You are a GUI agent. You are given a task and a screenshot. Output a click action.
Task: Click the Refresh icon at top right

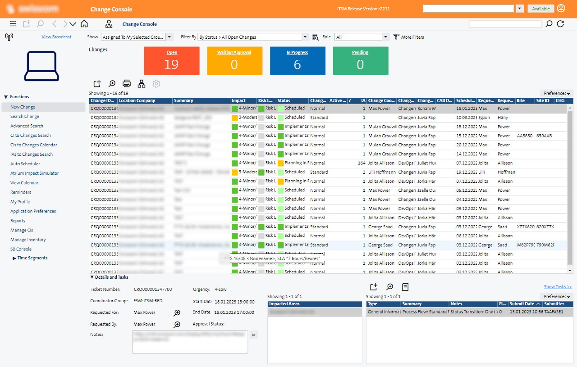click(x=560, y=24)
